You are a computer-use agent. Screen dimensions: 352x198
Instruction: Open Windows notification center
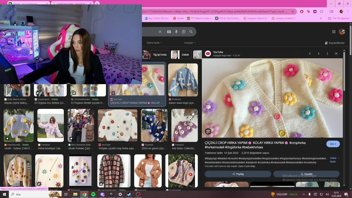coord(346,194)
